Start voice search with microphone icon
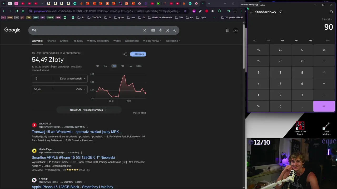 click(160, 30)
